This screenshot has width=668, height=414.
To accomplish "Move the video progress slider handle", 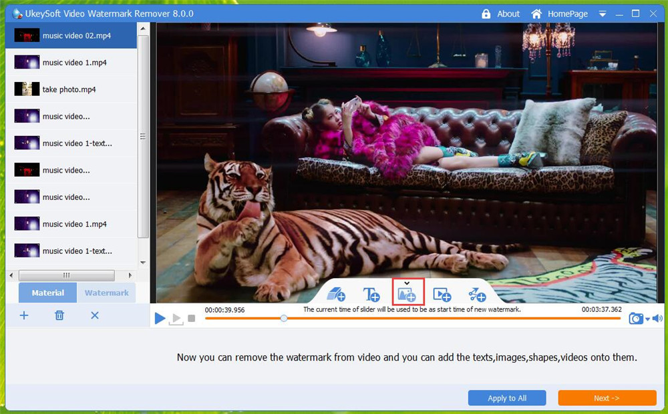I will [x=283, y=319].
